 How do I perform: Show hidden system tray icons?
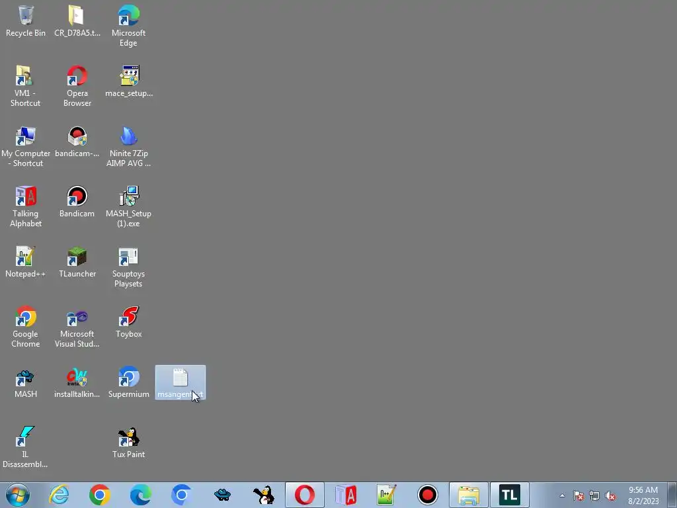click(562, 495)
